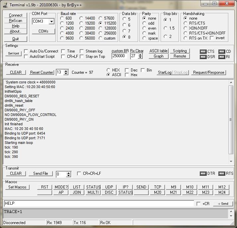The height and width of the screenshot is (228, 237).
Task: Click the COMs button
Action: (x=43, y=31)
